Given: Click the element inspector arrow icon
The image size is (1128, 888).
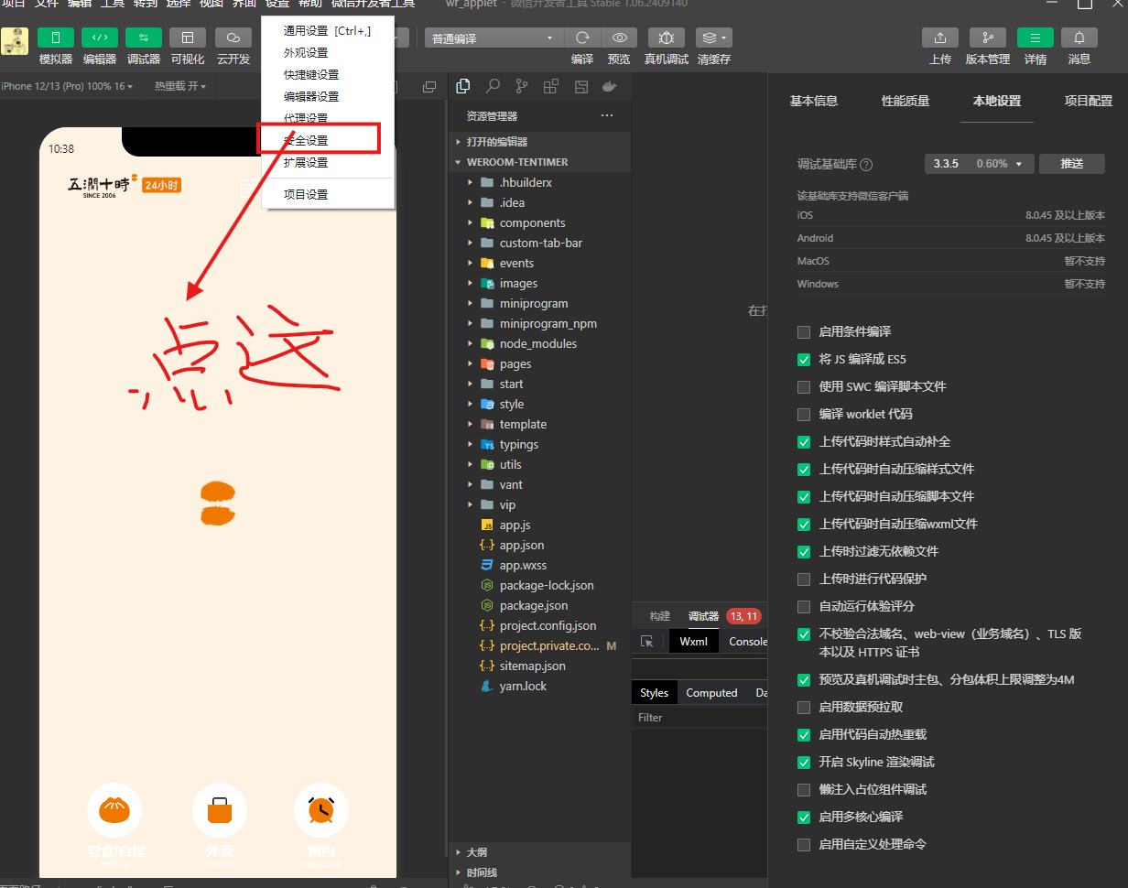Looking at the screenshot, I should point(647,642).
